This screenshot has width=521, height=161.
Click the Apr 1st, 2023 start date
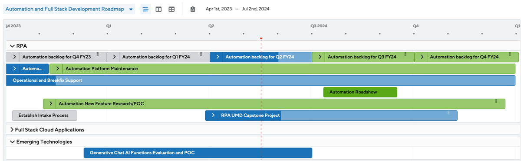[x=219, y=9]
